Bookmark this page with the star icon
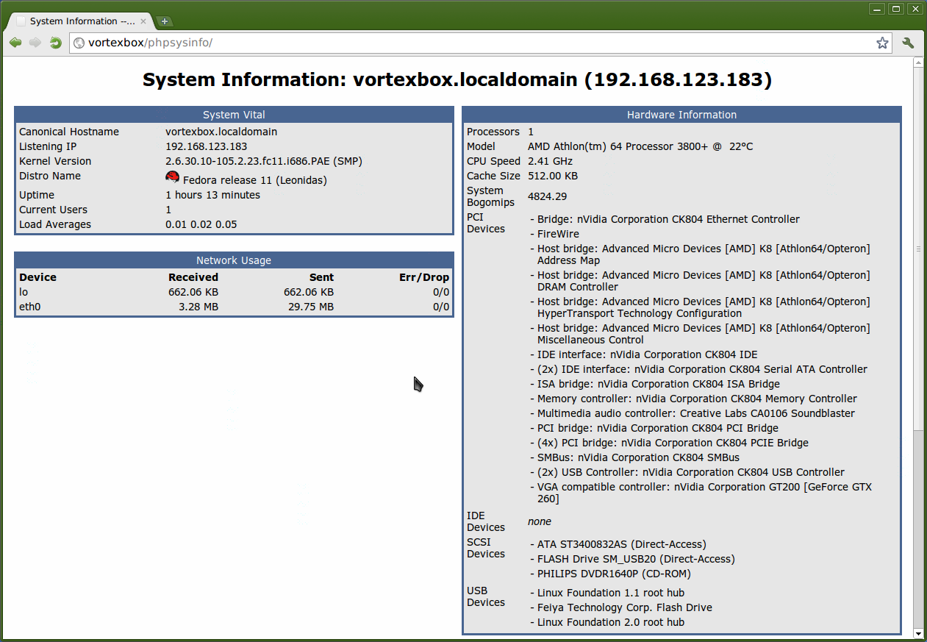This screenshot has width=927, height=642. (882, 43)
